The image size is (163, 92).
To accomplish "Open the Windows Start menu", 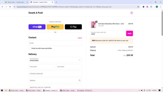I will point(2,90).
